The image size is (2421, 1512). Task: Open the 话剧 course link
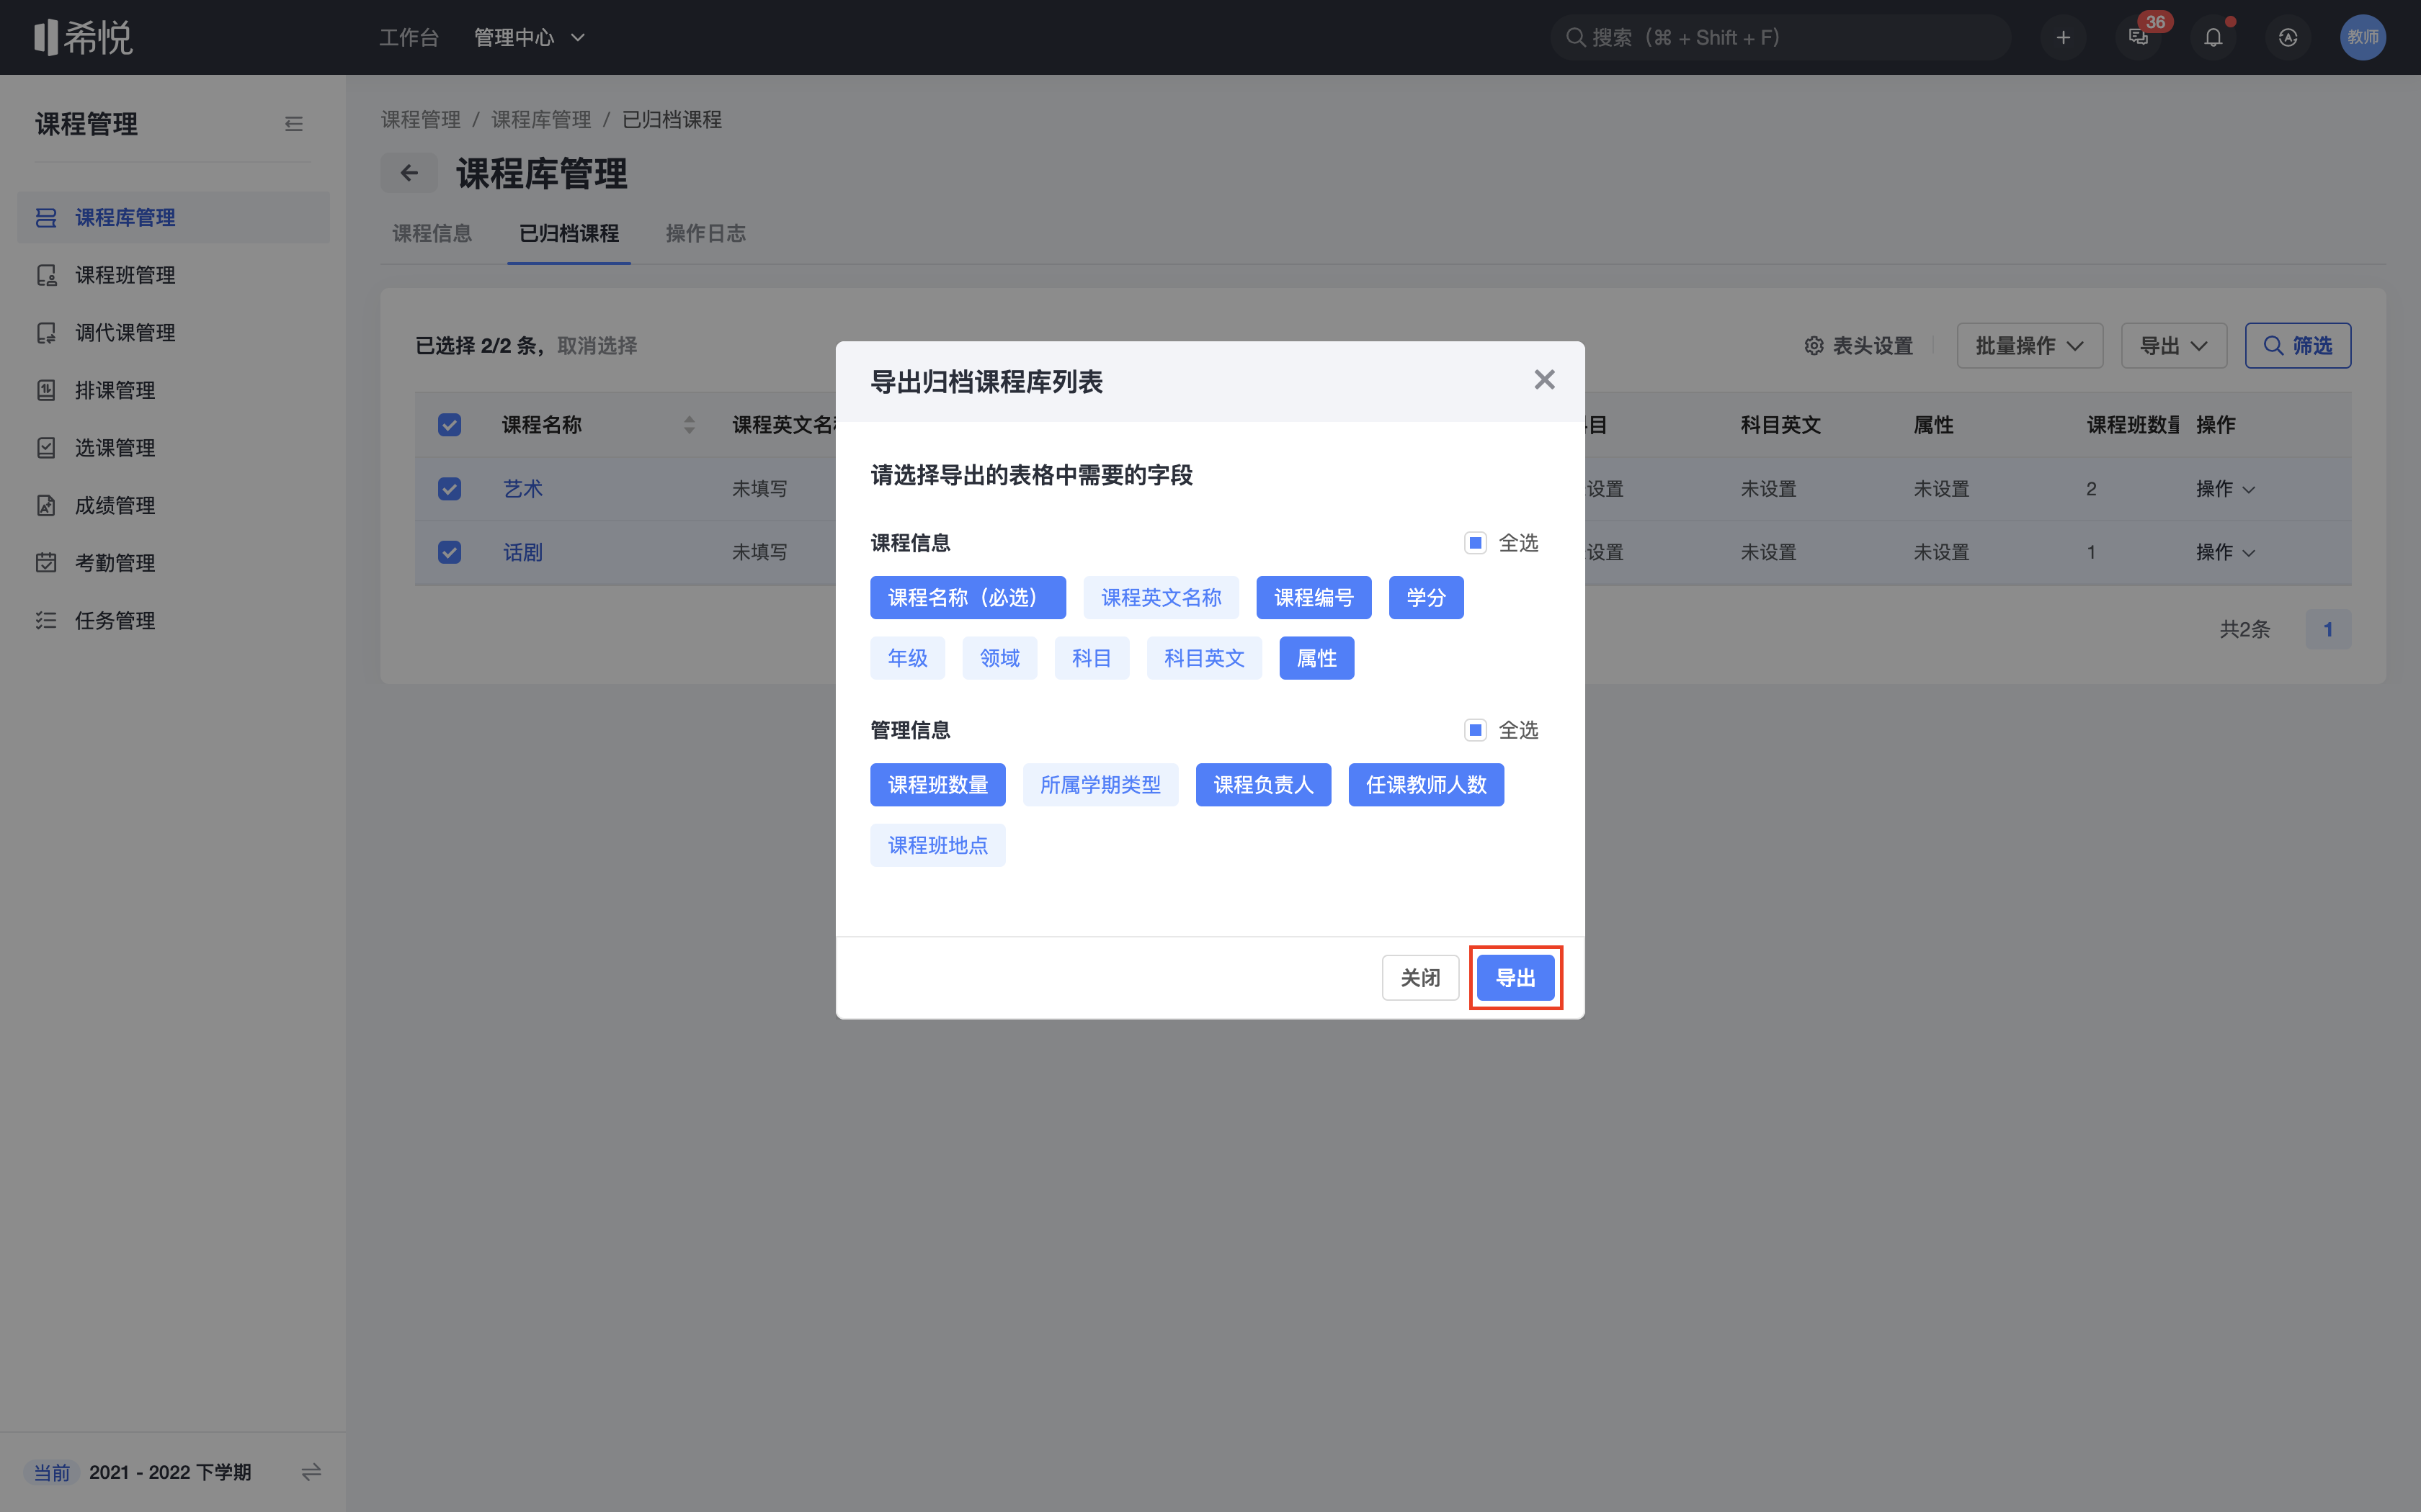coord(522,552)
